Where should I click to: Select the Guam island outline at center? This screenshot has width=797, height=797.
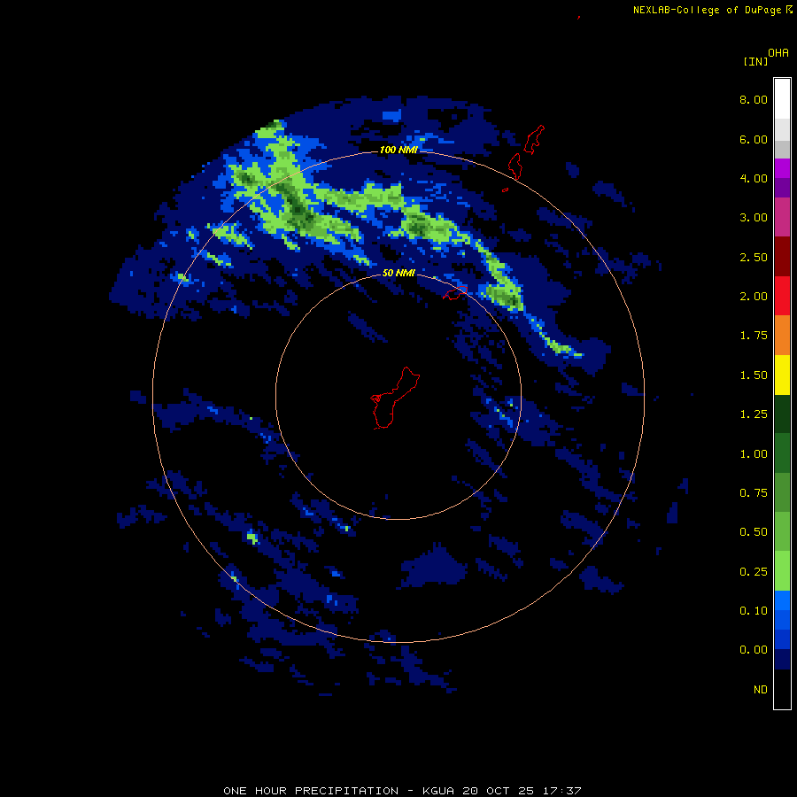(394, 398)
